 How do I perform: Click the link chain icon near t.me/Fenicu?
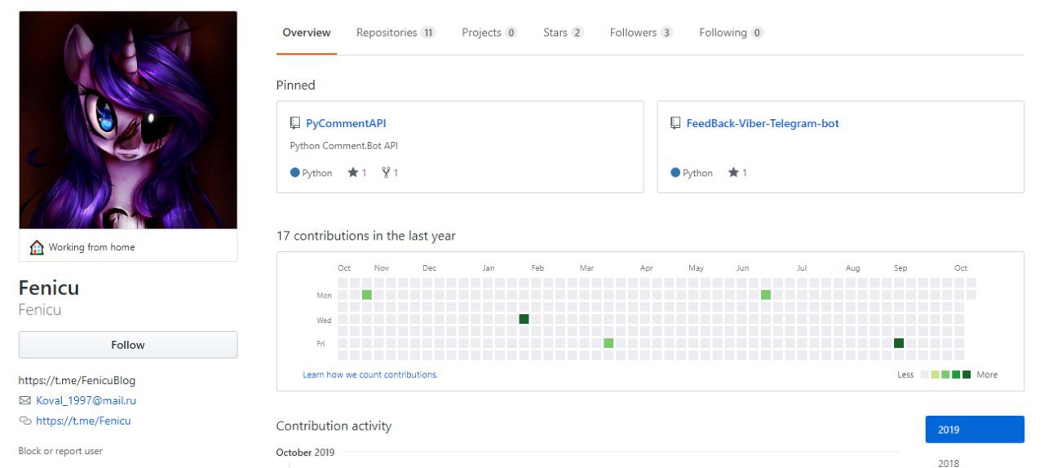pos(24,421)
